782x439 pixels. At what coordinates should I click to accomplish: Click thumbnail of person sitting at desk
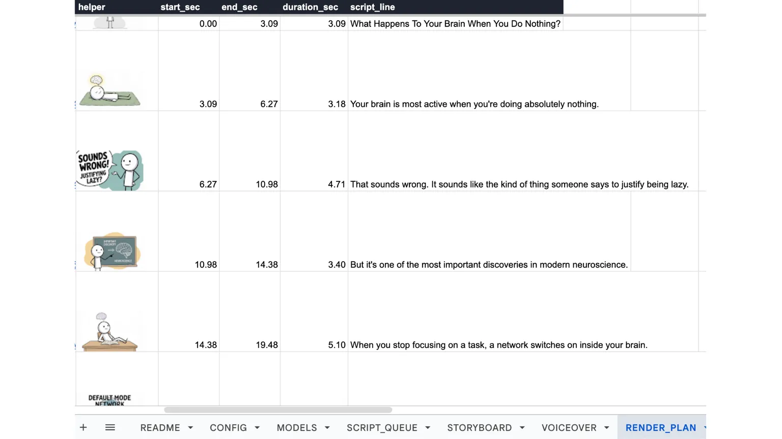point(109,331)
